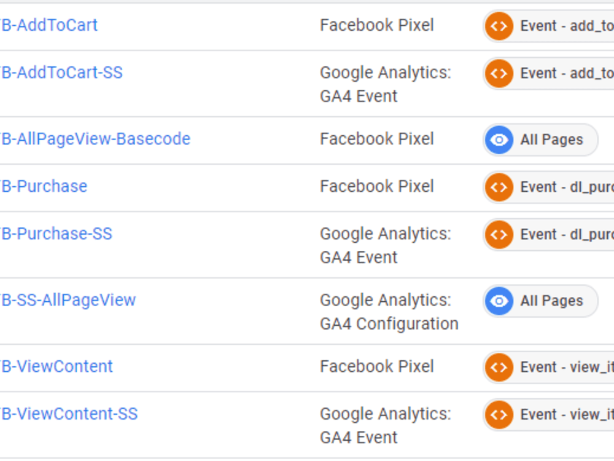Click the code icon beside B-ViewContent-SS's trigger

[499, 415]
